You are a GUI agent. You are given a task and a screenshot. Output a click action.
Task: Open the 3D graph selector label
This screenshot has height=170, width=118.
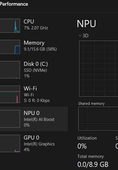coord(85,36)
